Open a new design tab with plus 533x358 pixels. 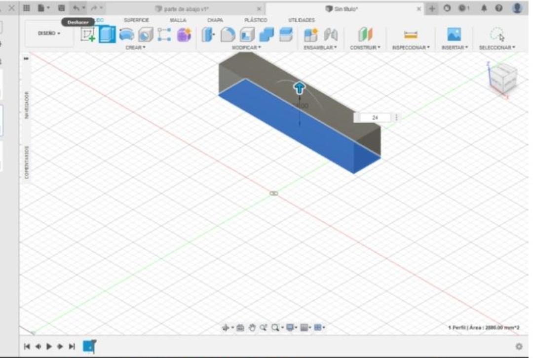coord(432,9)
